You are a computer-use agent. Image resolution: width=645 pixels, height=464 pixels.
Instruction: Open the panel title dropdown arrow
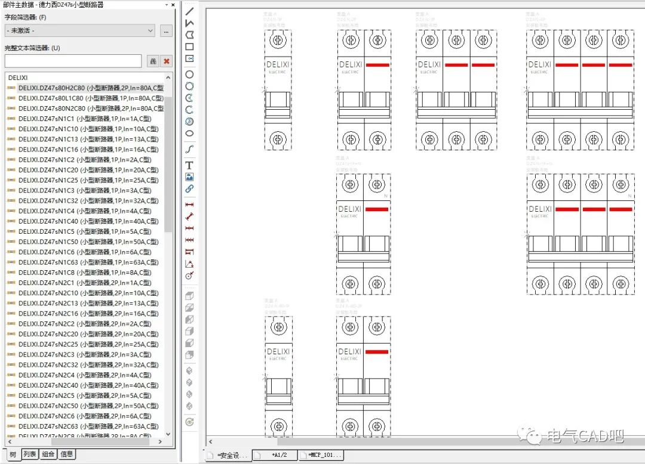(x=166, y=5)
